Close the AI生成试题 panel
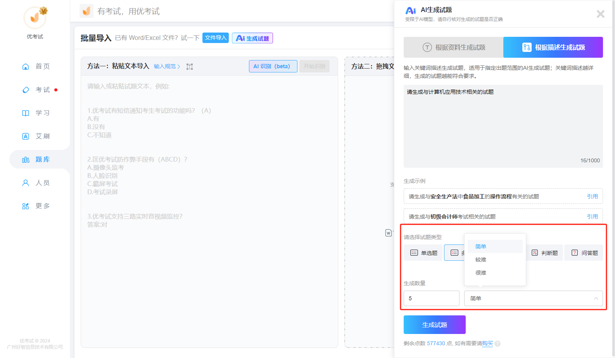This screenshot has height=358, width=615. 601,14
